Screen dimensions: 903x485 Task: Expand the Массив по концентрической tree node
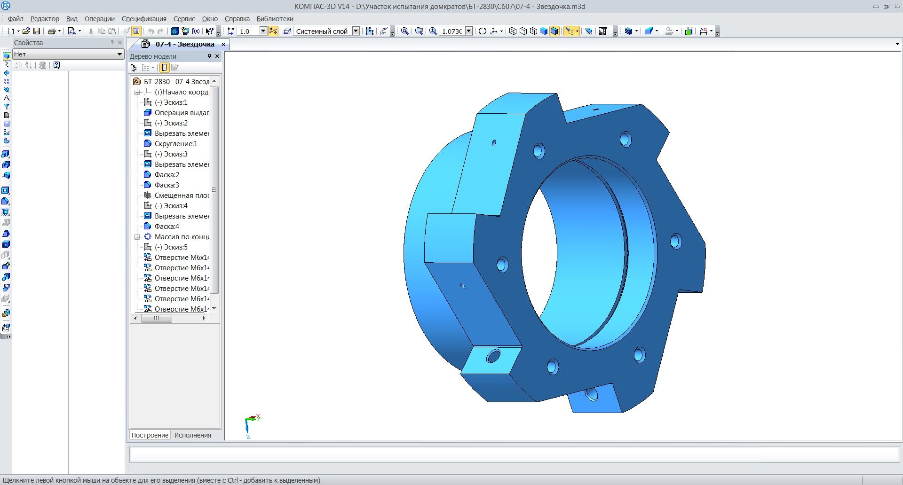(x=137, y=237)
